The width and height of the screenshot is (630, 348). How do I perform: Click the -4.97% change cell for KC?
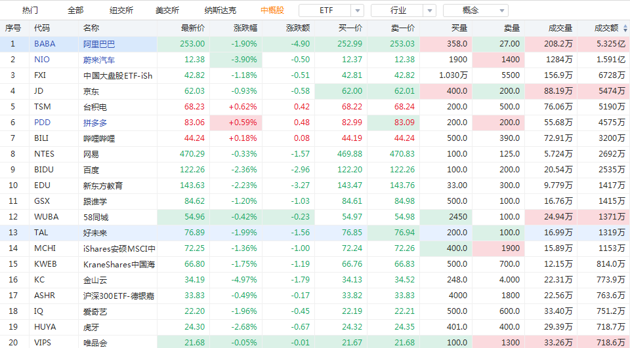point(236,280)
